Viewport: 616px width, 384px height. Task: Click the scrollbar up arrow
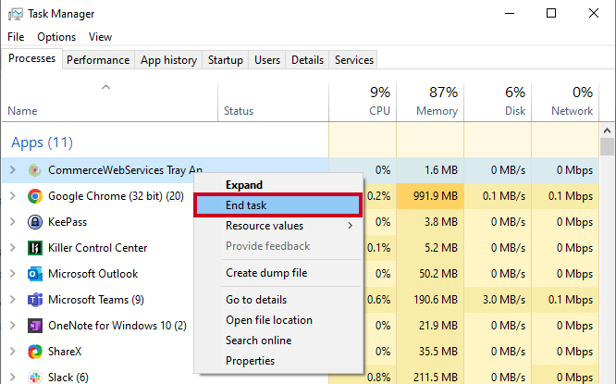pyautogui.click(x=607, y=130)
